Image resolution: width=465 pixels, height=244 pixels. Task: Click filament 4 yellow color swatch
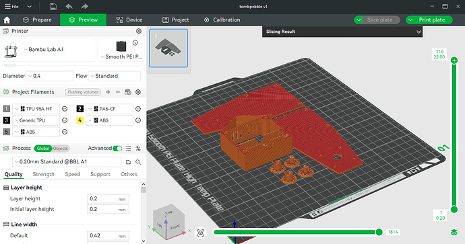pyautogui.click(x=80, y=120)
